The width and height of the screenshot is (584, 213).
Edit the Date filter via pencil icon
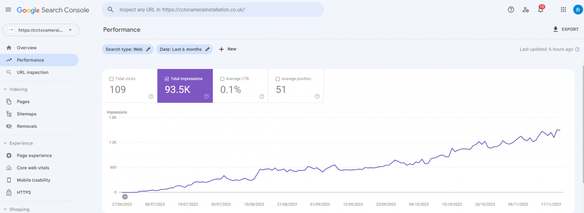[208, 49]
